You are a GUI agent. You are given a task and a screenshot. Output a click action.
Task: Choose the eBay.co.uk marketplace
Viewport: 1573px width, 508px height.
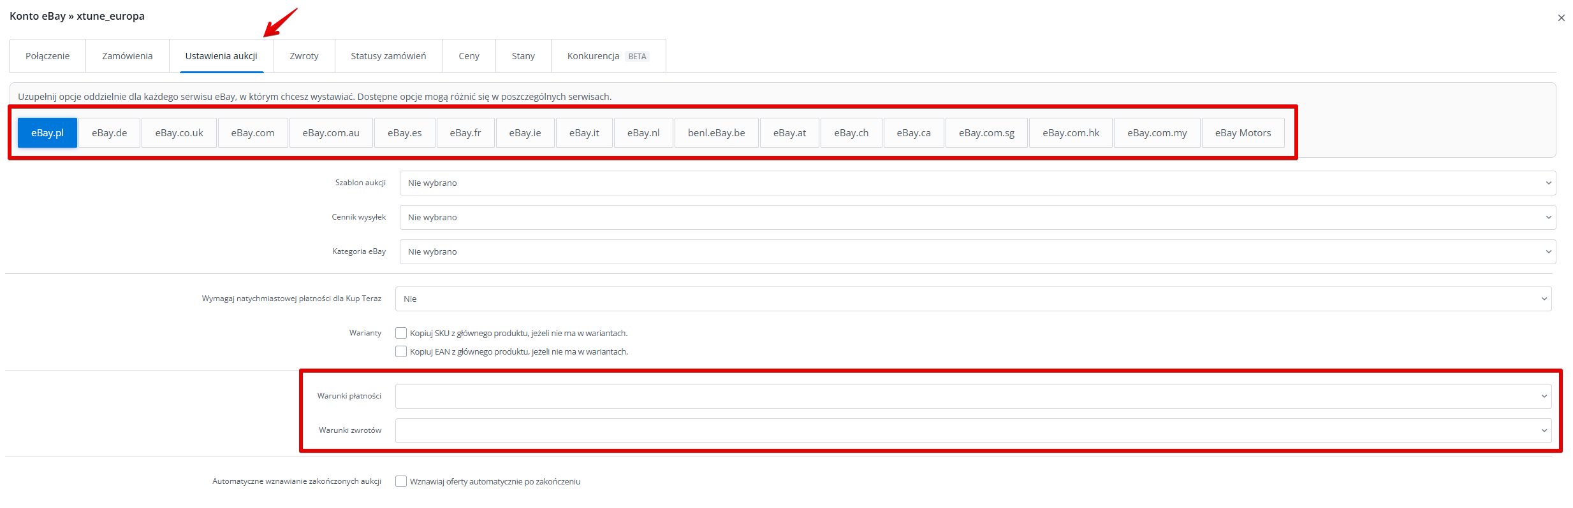click(179, 133)
